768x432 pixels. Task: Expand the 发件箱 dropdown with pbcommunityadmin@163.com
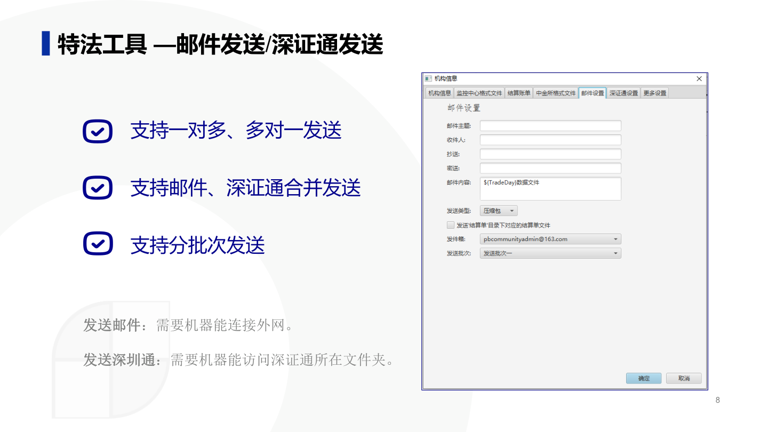tap(550, 239)
